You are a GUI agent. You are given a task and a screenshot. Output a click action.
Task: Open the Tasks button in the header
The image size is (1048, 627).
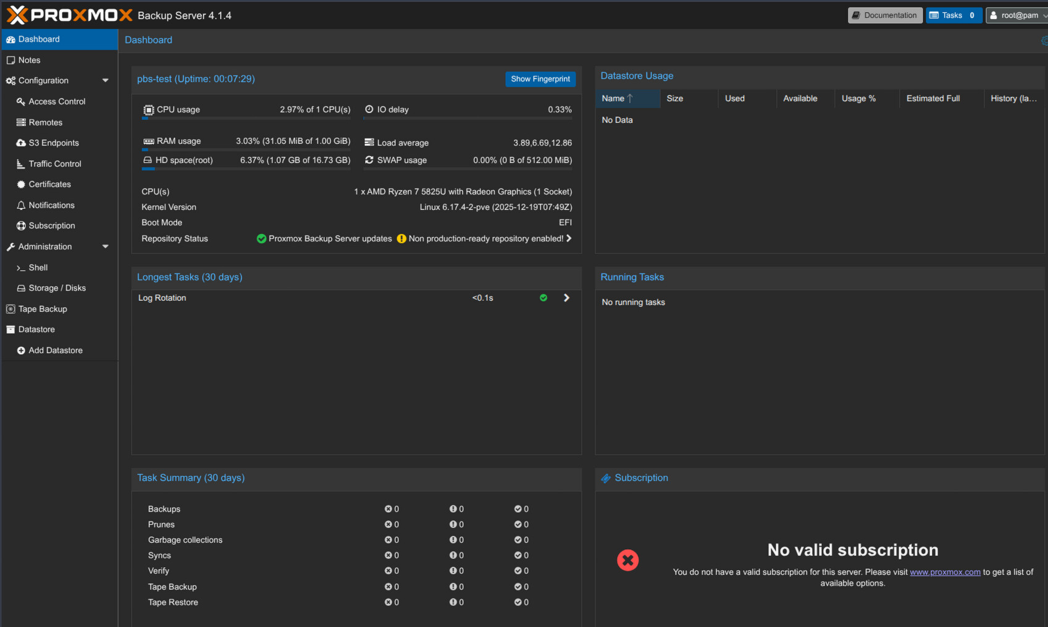[952, 15]
